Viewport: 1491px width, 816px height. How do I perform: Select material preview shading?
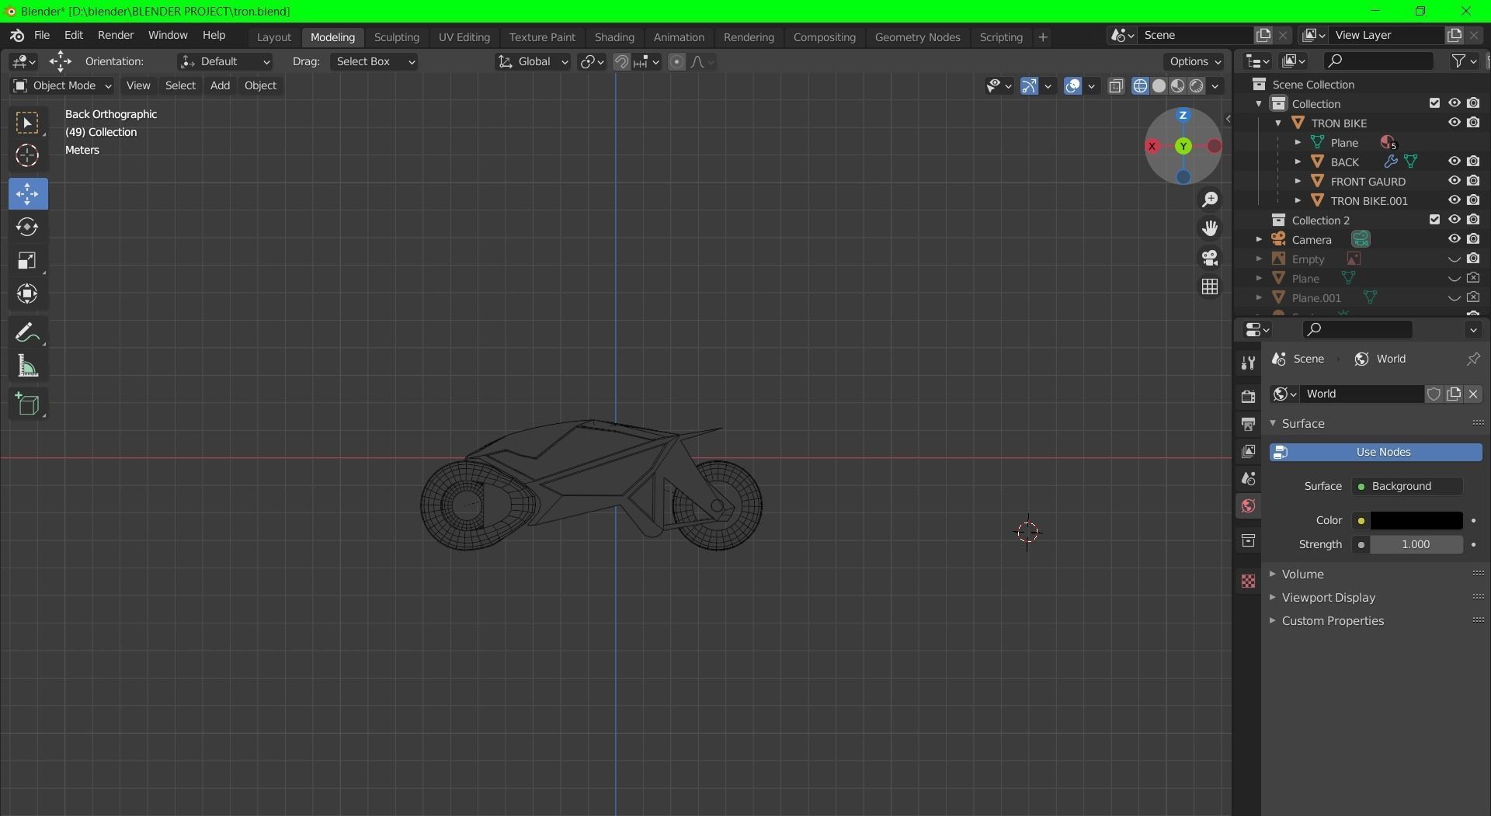(x=1177, y=86)
